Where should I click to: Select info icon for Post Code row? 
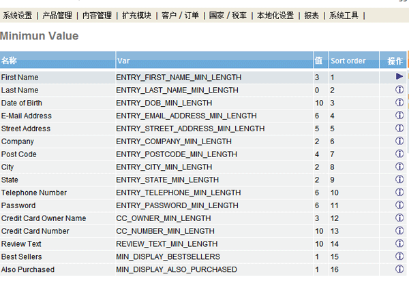(x=399, y=154)
